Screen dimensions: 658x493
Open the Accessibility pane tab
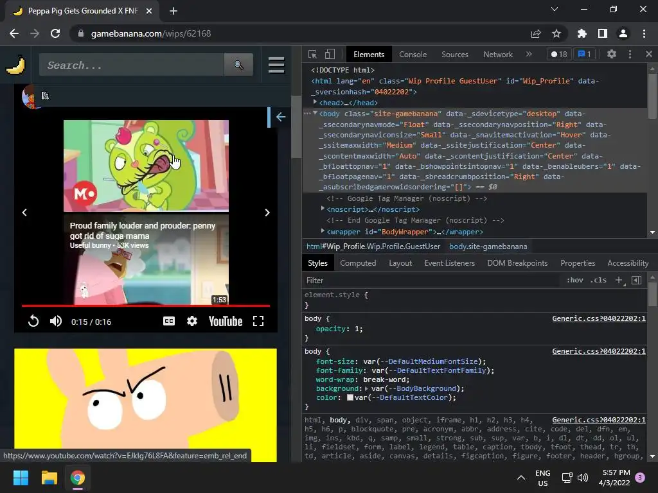tap(628, 263)
